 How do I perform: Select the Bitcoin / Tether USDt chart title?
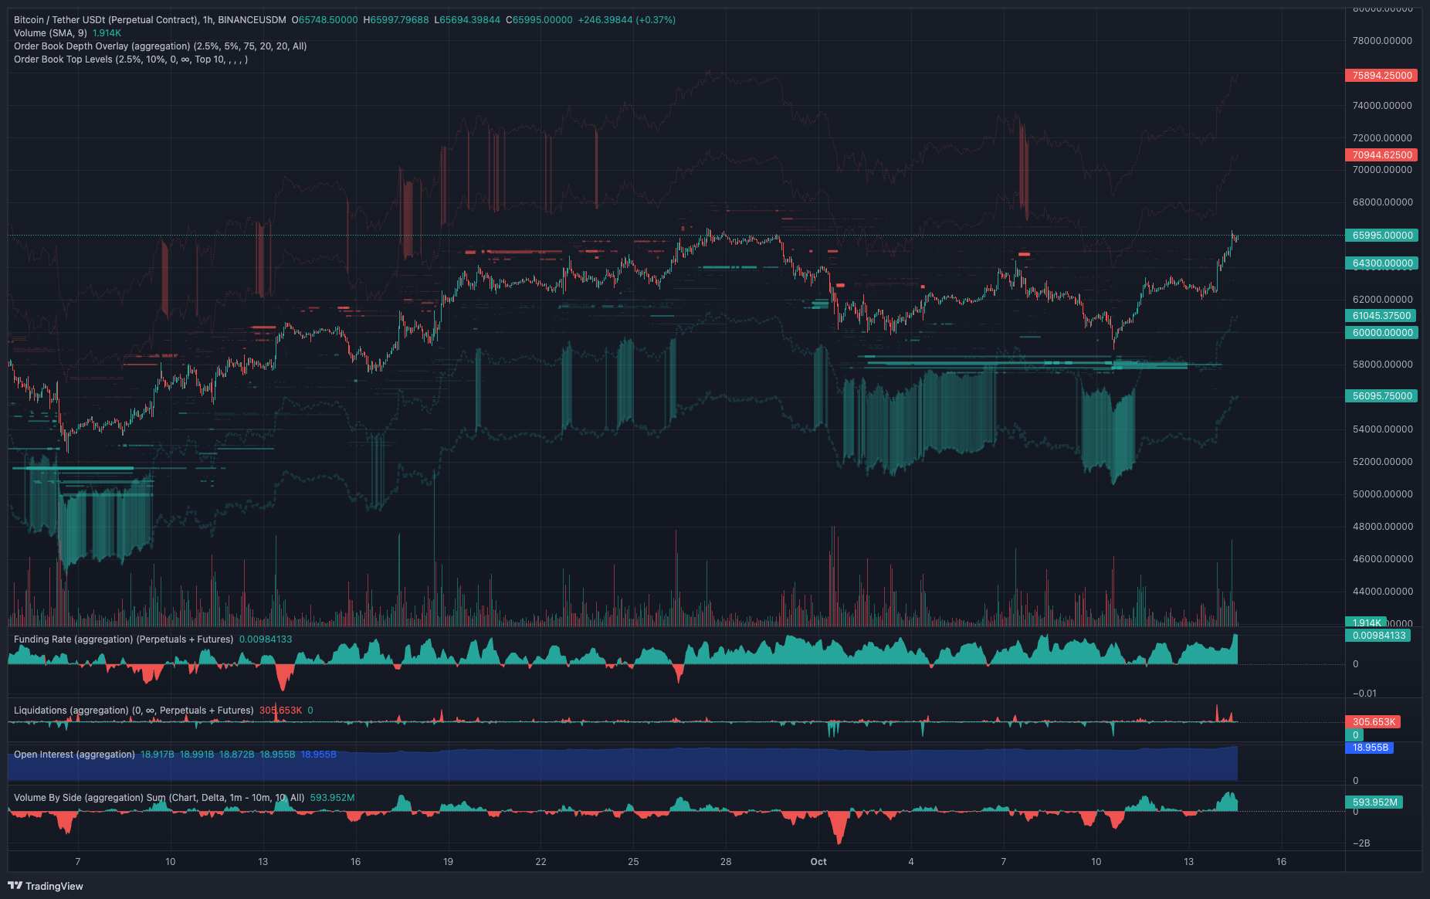(150, 20)
